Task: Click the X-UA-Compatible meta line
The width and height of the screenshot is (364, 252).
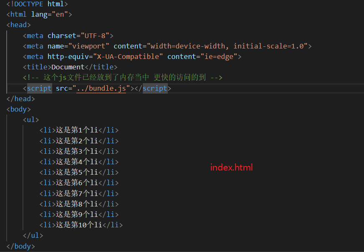Action: 132,56
